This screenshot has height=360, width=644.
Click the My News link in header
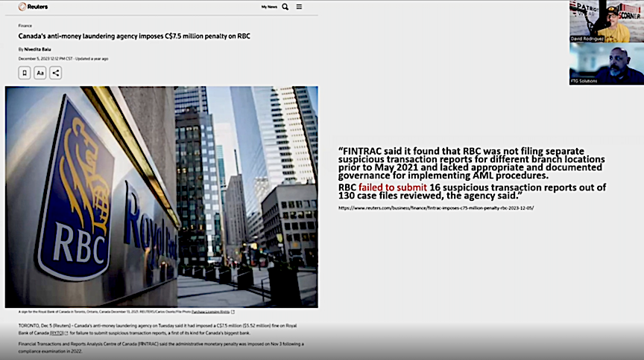tap(269, 7)
